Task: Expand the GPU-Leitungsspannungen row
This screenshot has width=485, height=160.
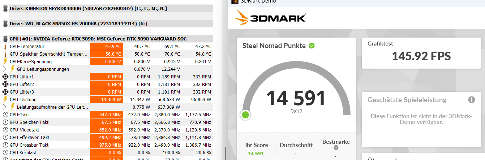Action: point(4,69)
